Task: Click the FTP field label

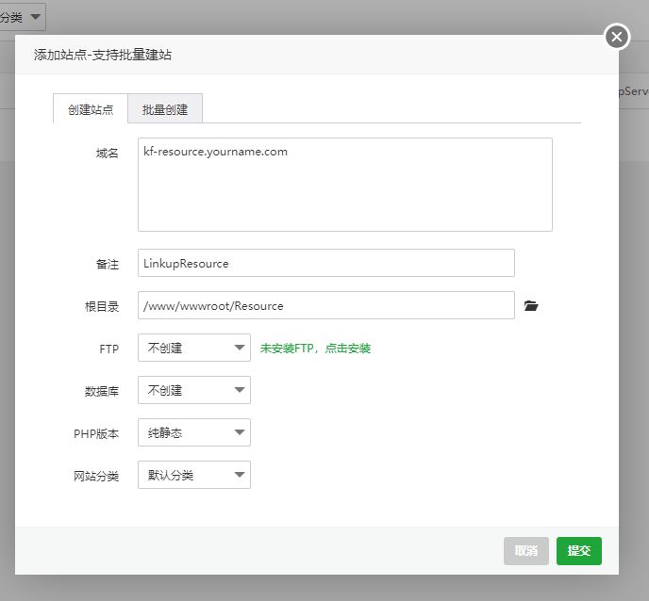Action: (108, 349)
